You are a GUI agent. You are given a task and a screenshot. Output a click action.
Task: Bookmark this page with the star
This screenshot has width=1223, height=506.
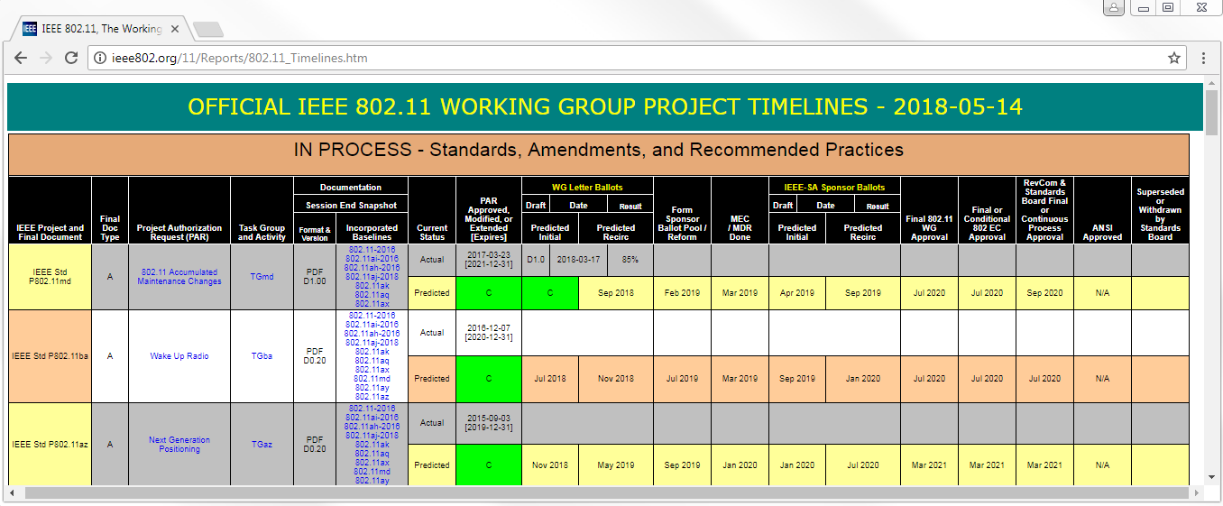tap(1174, 58)
